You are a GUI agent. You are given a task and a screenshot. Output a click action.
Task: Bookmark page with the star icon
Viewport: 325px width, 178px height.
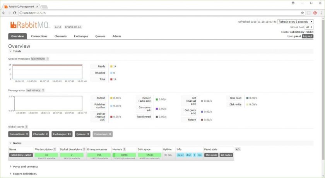click(x=302, y=13)
